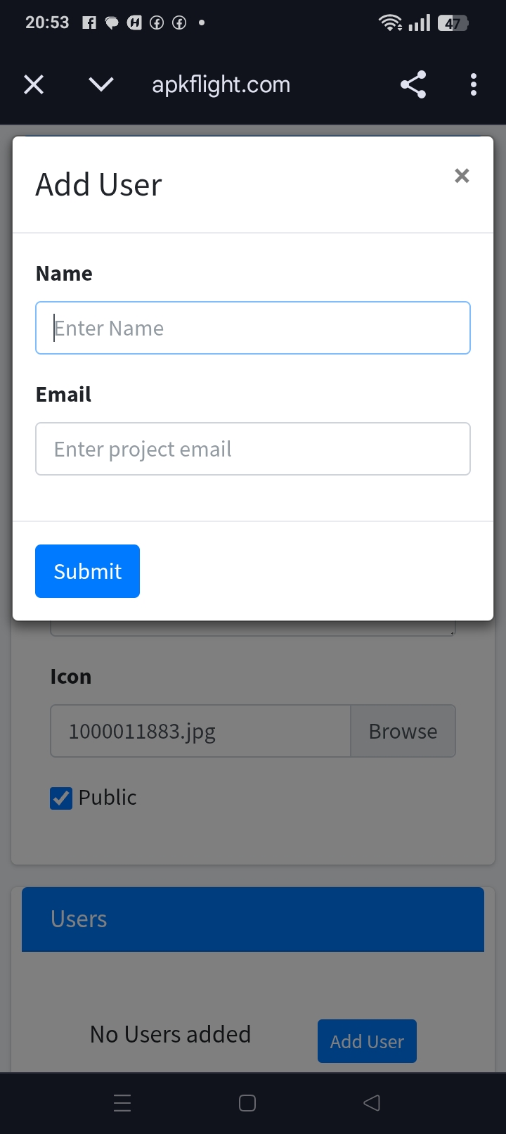The height and width of the screenshot is (1134, 506).
Task: Go back with Android triangle icon
Action: click(x=372, y=1103)
